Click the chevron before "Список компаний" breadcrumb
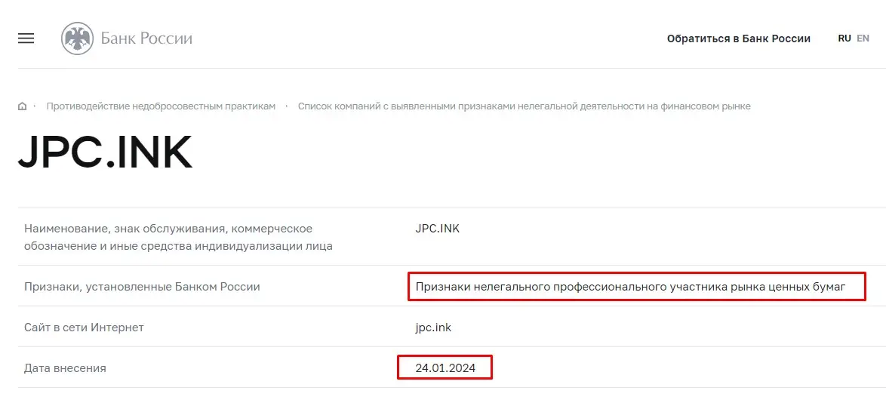 tap(287, 106)
